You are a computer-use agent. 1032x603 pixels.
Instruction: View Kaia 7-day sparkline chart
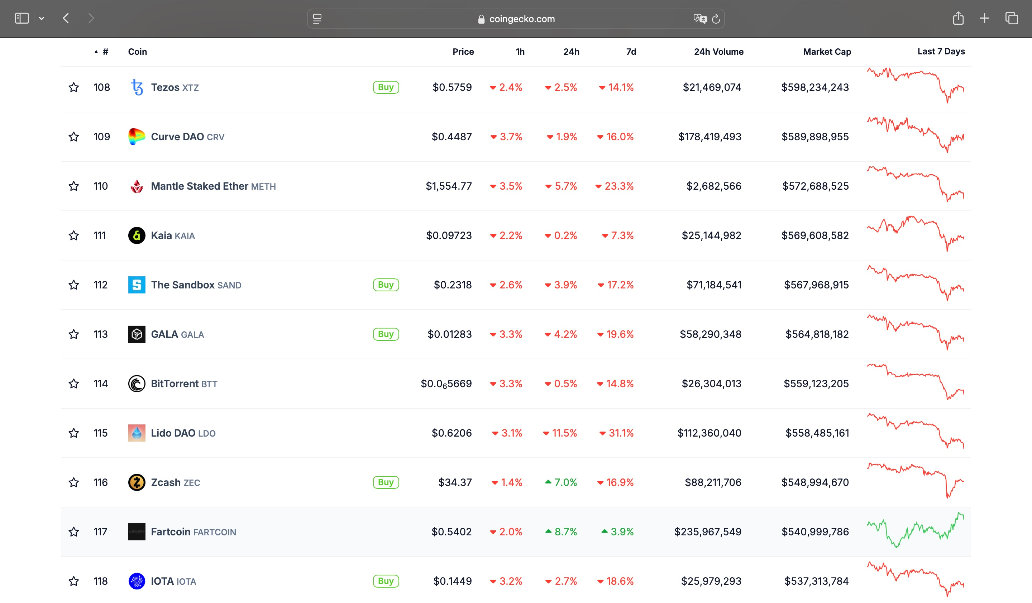click(x=915, y=233)
